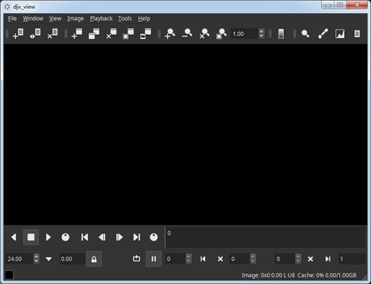Increase the zoom value 1.00 with the up arrow

pyautogui.click(x=261, y=31)
